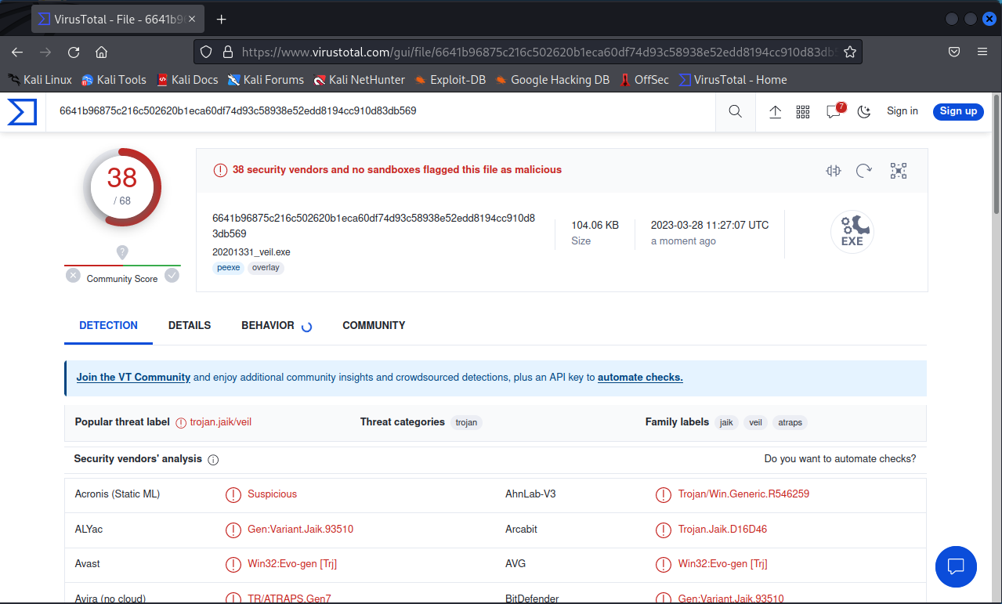Viewport: 1002px width, 604px height.
Task: Upvote the community score with the checkmark
Action: pos(172,275)
